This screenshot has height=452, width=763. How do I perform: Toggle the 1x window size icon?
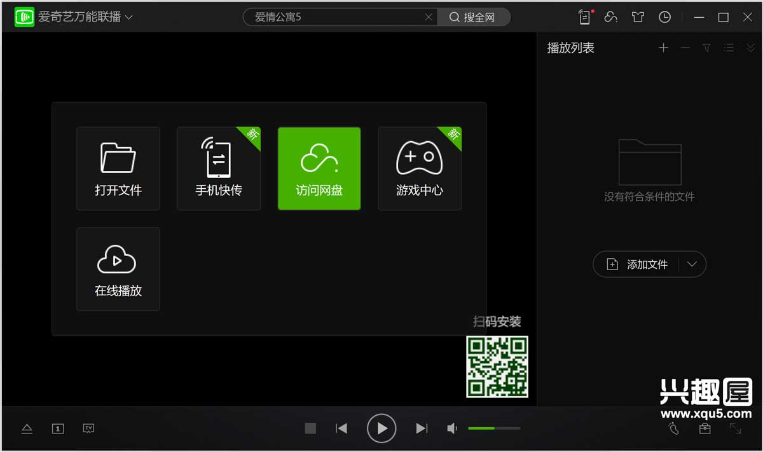[58, 428]
